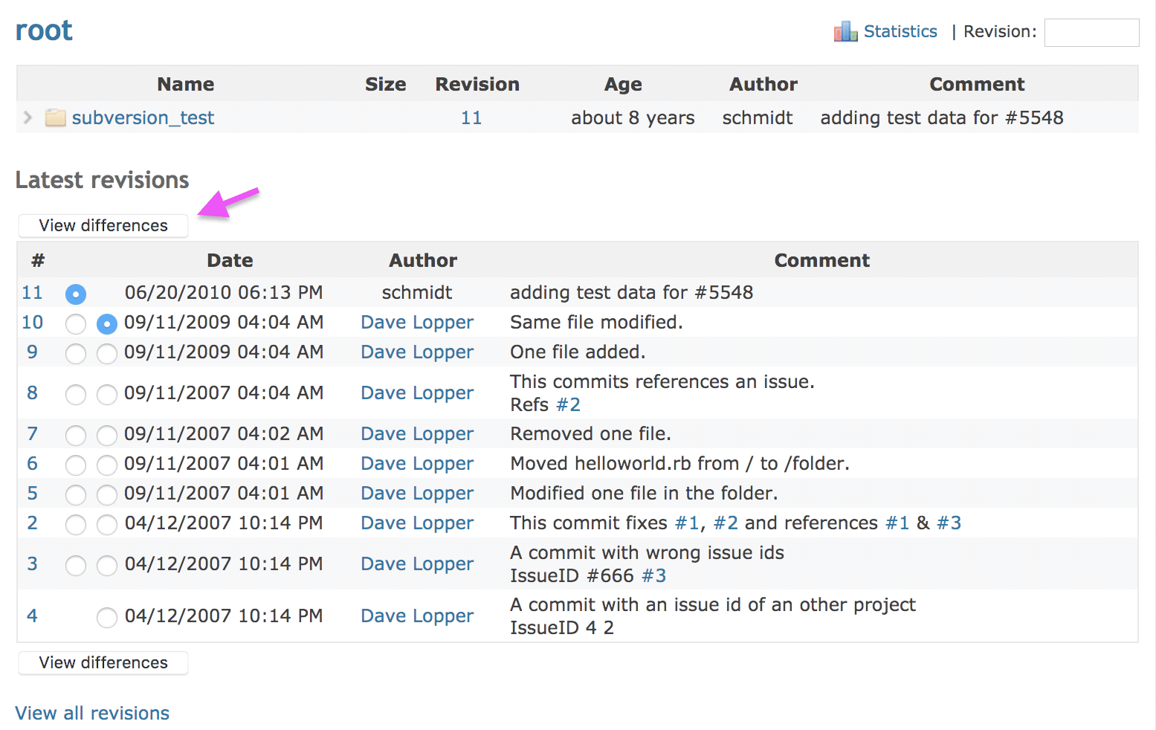Expand the subversion_test folder arrow
1156x730 pixels.
point(28,117)
